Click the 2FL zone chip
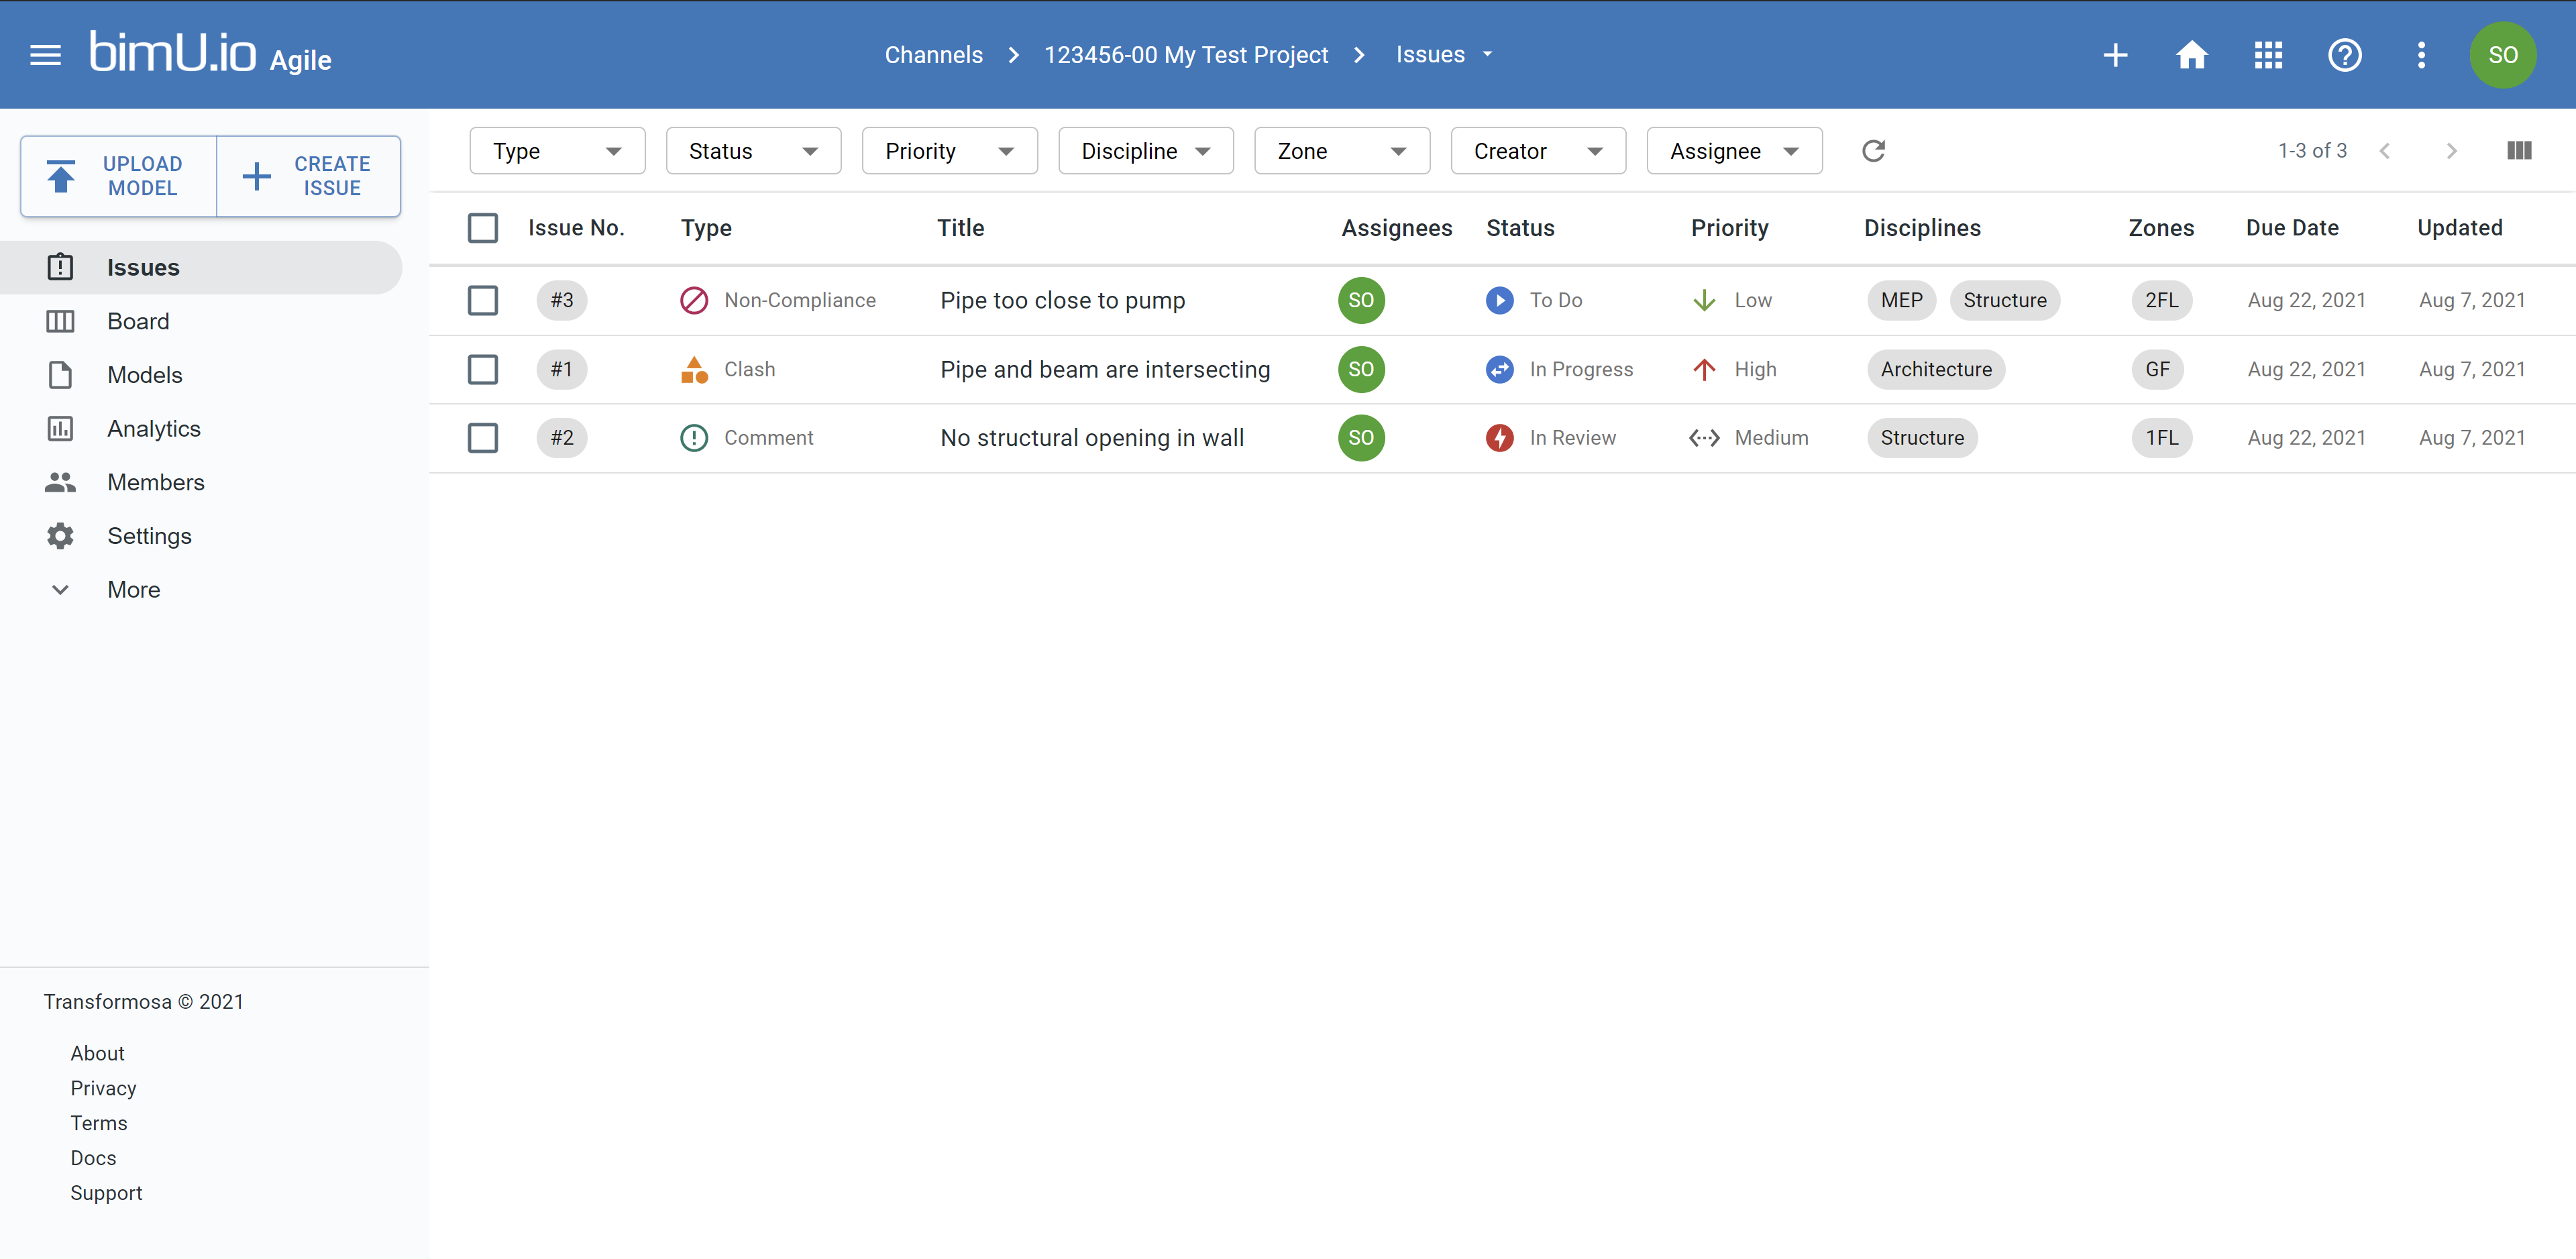 tap(2161, 300)
